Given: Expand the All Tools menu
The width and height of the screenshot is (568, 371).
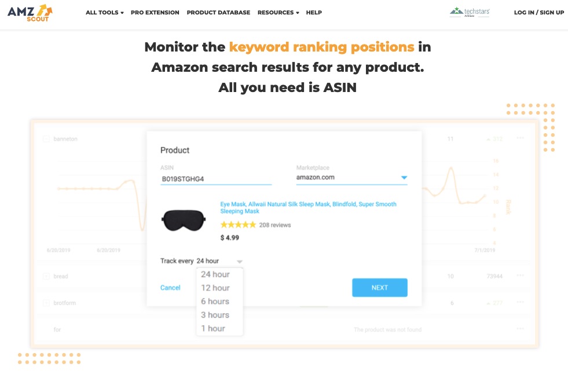Looking at the screenshot, I should click(104, 13).
